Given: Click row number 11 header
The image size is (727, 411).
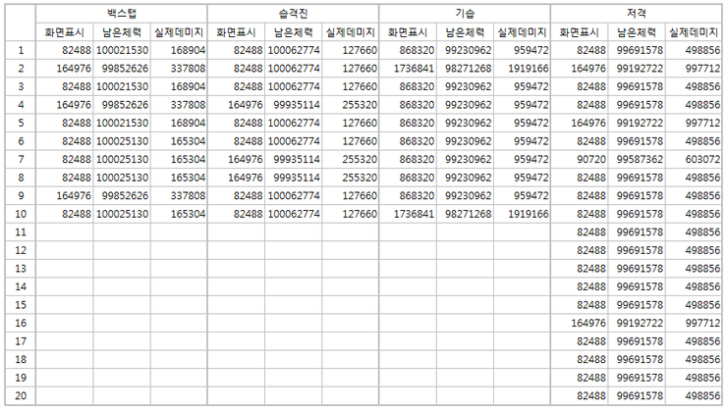Looking at the screenshot, I should [21, 231].
